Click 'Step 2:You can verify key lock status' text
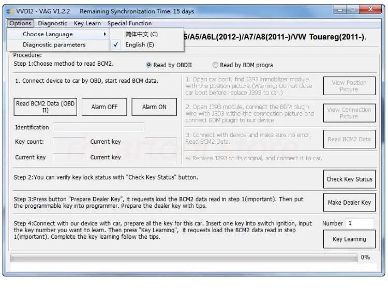Screen dimensions: 388x288 click(69, 177)
